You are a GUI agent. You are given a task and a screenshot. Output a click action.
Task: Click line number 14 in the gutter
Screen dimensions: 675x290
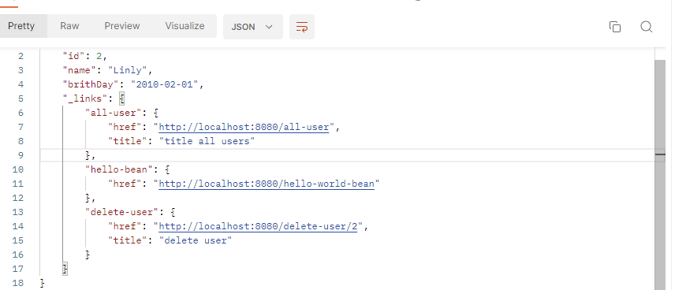[18, 226]
